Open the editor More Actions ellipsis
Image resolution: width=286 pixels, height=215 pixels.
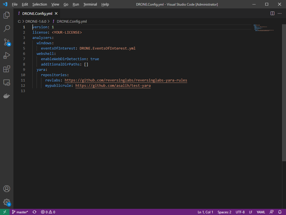point(280,13)
